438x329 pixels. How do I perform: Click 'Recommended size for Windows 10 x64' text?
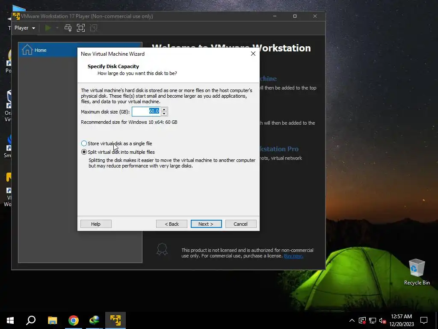coord(129,122)
